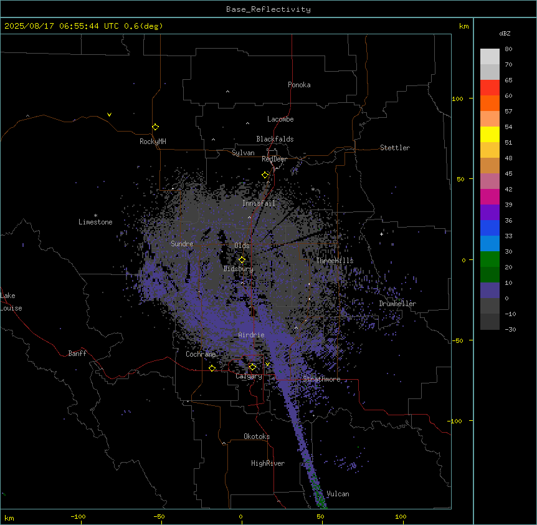Click the yellow diamond marker south of RedDeer
The image size is (537, 525).
[265, 175]
